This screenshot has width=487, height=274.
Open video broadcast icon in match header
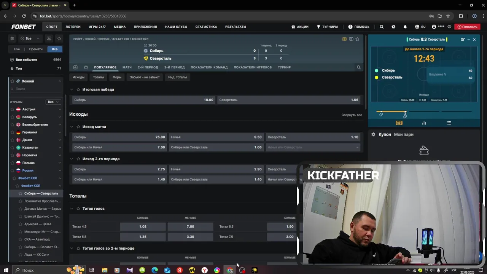click(x=351, y=39)
